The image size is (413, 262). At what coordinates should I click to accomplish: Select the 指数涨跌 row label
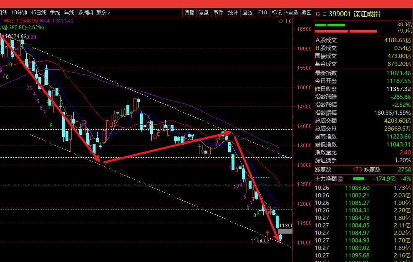(x=326, y=97)
